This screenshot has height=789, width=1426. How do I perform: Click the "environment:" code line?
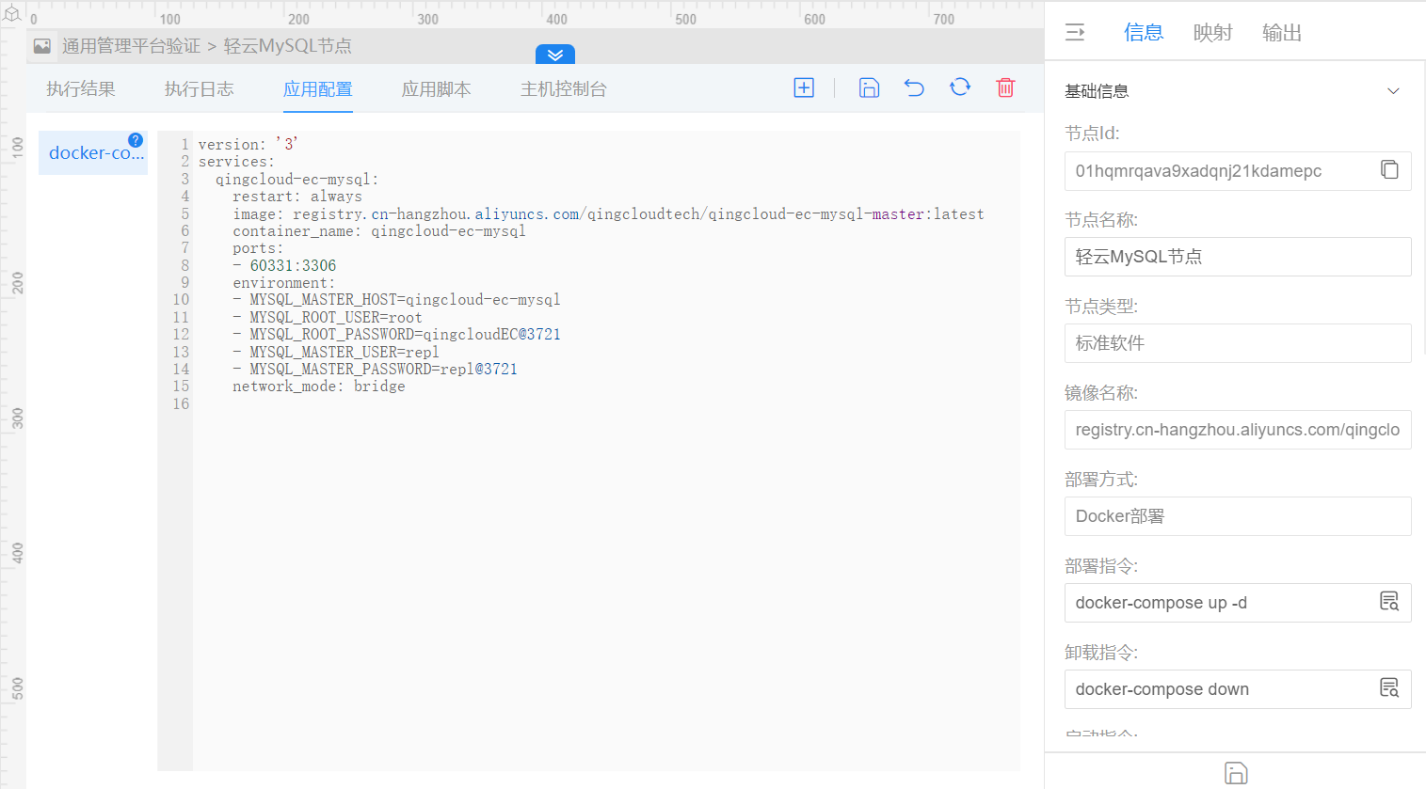(284, 282)
